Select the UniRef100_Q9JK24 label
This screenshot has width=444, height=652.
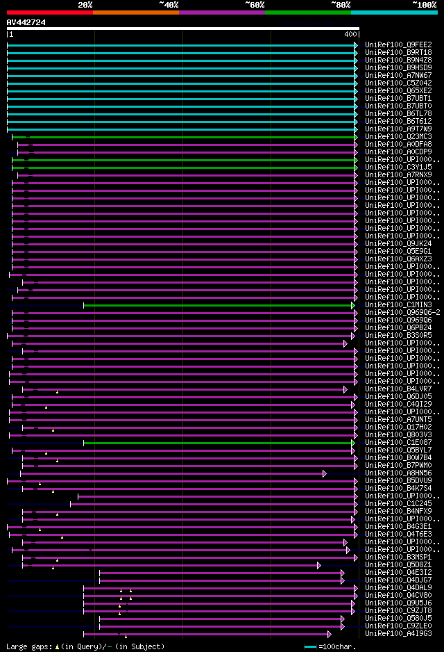(x=398, y=244)
